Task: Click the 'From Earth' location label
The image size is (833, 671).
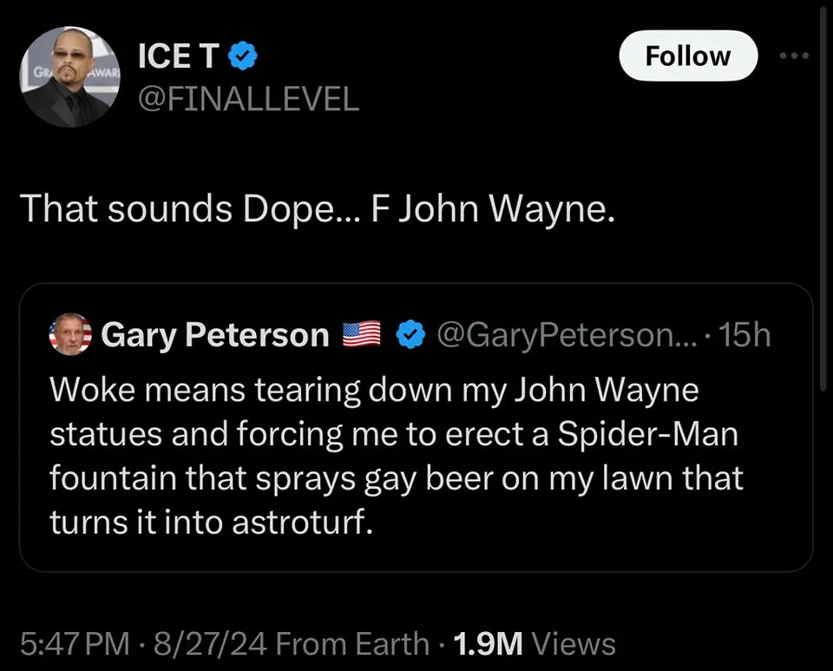Action: click(x=352, y=644)
